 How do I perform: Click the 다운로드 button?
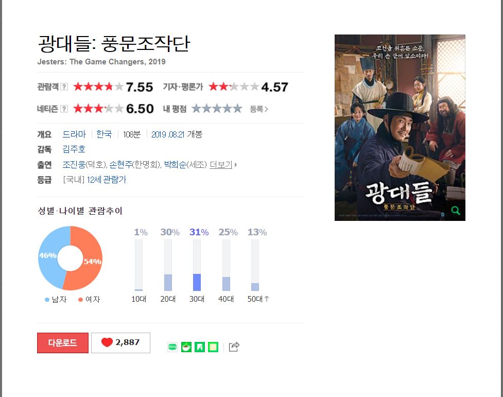click(63, 343)
